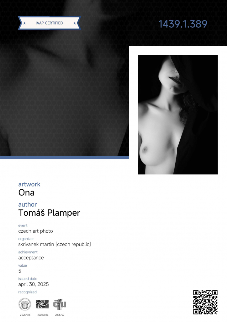Click the right star on the certified badge
Viewport: 227px width, 322px height.
click(75, 23)
